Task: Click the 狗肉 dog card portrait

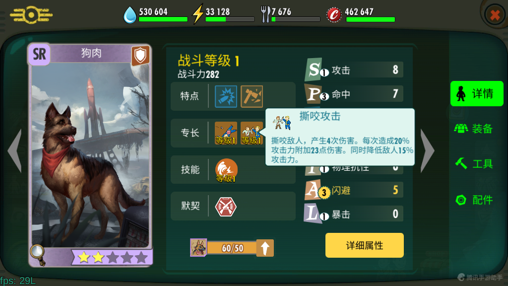Action: pos(90,155)
